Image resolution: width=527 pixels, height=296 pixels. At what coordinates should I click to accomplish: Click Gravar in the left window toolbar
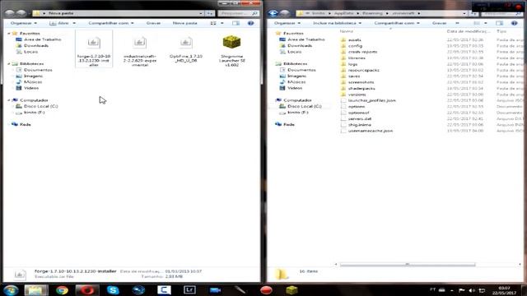click(153, 23)
